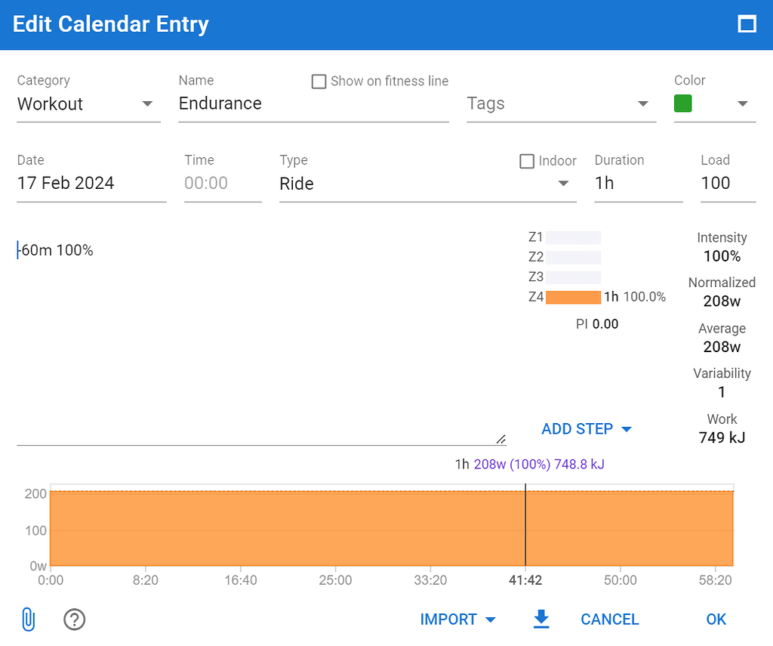The height and width of the screenshot is (646, 773).
Task: Open the Category Workout dropdown
Action: (89, 104)
